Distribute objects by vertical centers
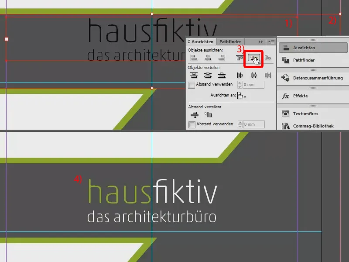The image size is (349, 262). 208,75
